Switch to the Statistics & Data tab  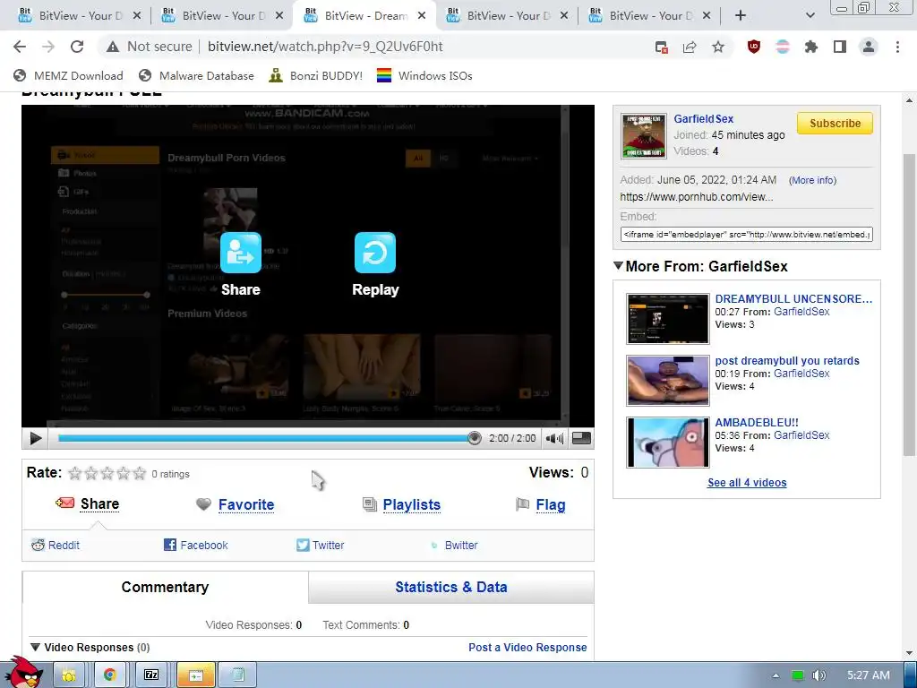coord(451,587)
